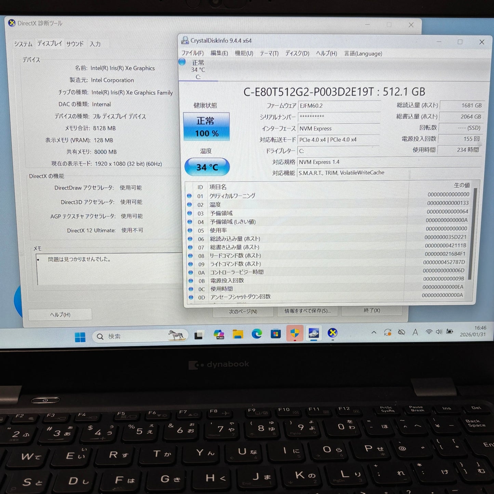Launch Microsoft 365 Copilot from taskbar
This screenshot has height=494, width=494.
(219, 334)
